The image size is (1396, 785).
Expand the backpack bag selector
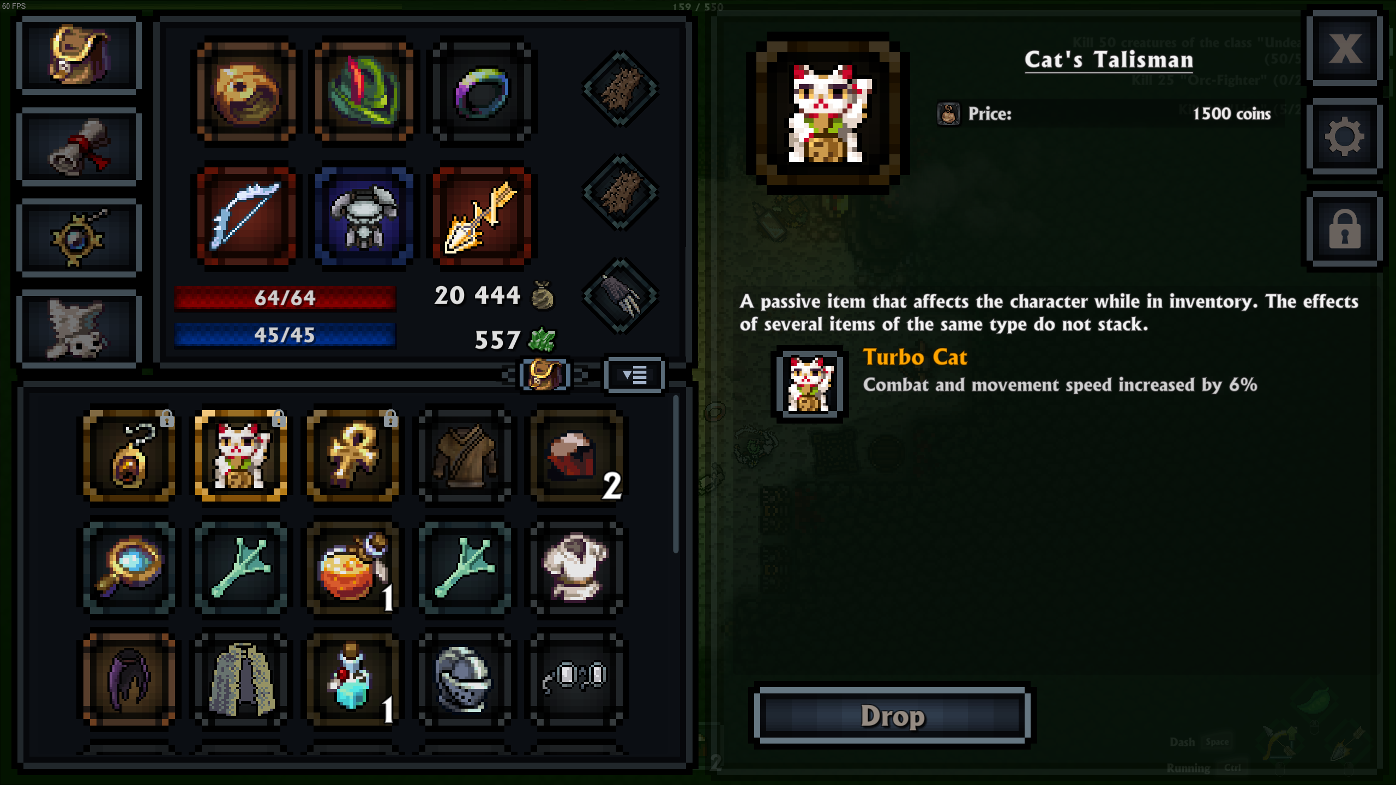point(544,375)
